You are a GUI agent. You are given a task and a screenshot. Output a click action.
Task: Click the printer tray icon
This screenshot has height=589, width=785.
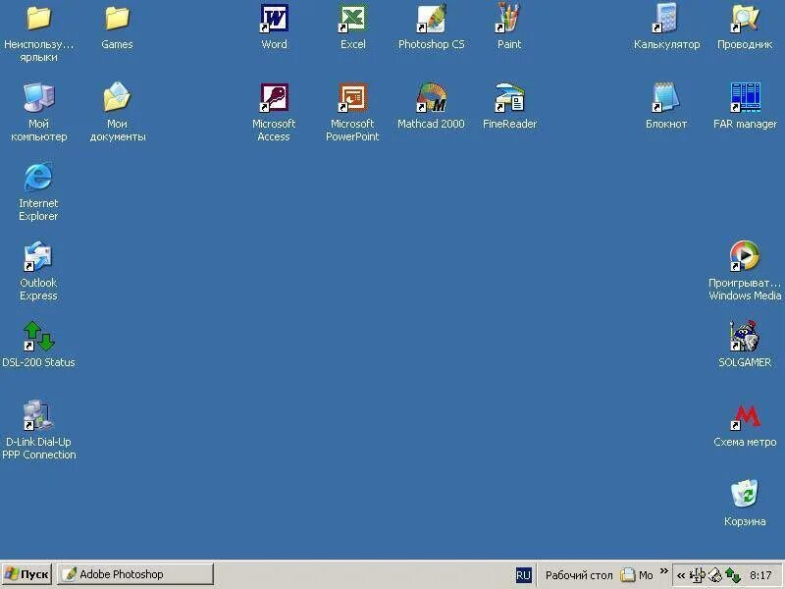715,575
